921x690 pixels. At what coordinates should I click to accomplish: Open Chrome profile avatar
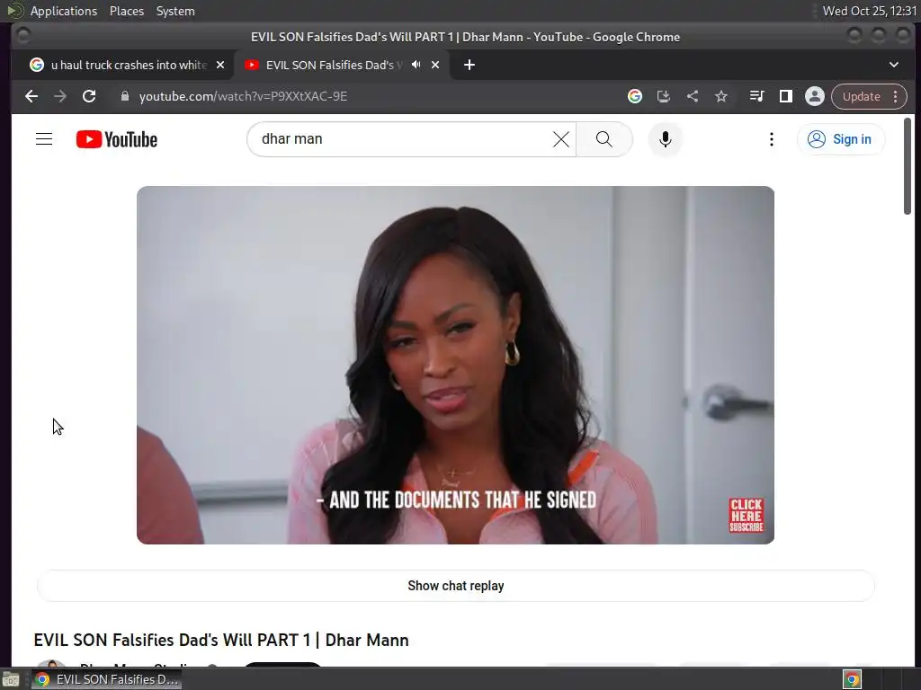tap(815, 96)
